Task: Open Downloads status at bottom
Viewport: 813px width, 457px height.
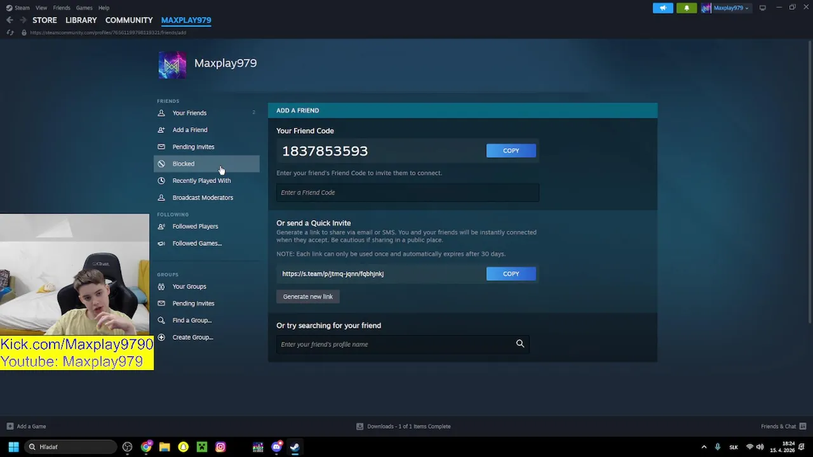Action: 403,427
